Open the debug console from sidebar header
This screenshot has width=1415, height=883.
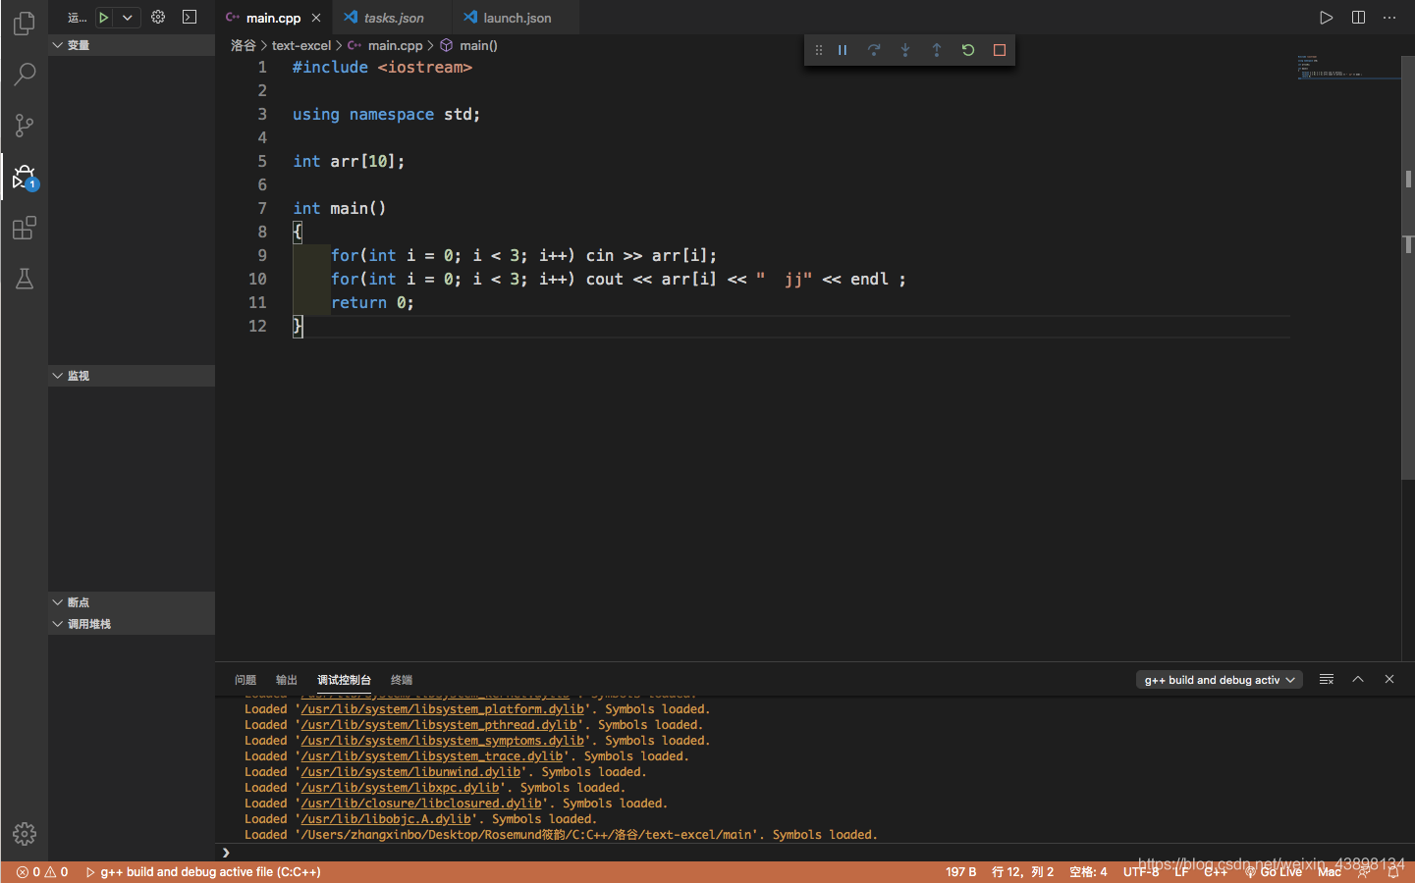[x=190, y=17]
